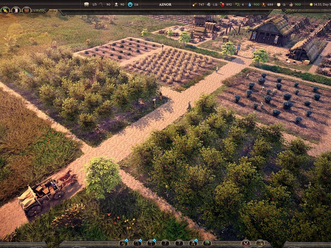Open the green gem medal menu button
The height and width of the screenshot is (248, 331).
[5, 10]
